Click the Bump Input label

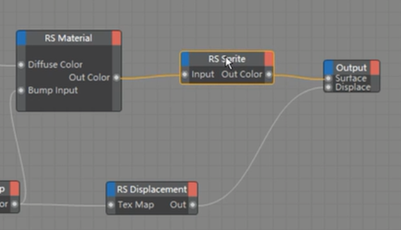53,90
